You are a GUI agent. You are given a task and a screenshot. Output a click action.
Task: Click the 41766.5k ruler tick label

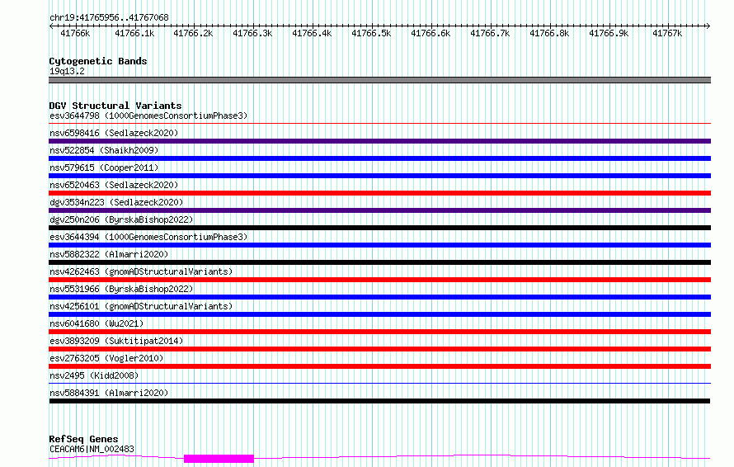pos(371,33)
